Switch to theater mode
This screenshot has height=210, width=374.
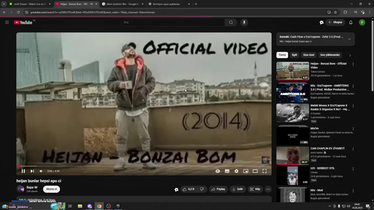click(255, 171)
